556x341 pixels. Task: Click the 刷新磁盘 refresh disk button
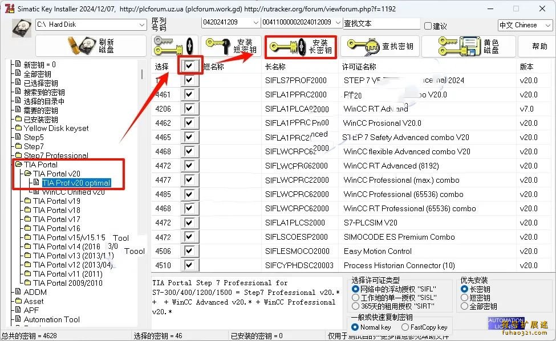[91, 46]
